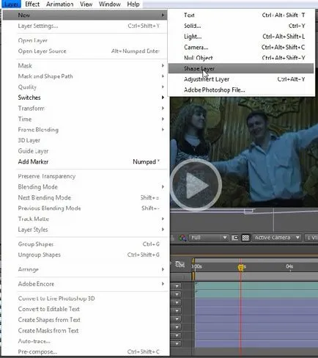The height and width of the screenshot is (358, 318).
Task: Open the Window menu
Action: (x=110, y=4)
